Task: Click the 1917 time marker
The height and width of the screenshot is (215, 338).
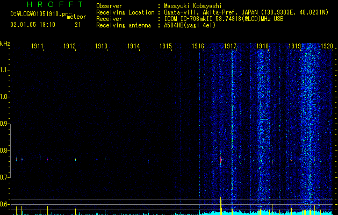Action: [x=230, y=46]
